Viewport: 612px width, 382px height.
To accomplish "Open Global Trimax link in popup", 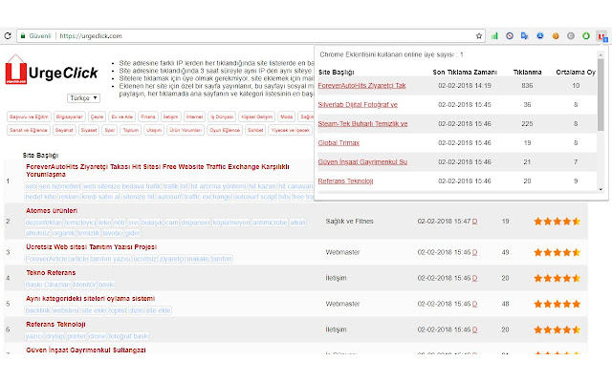I will coord(339,143).
